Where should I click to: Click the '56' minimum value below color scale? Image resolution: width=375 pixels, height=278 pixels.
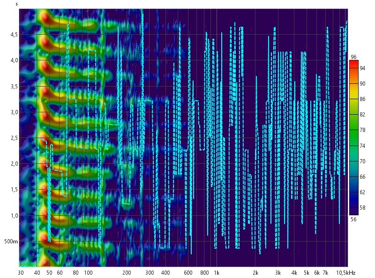tap(353, 219)
